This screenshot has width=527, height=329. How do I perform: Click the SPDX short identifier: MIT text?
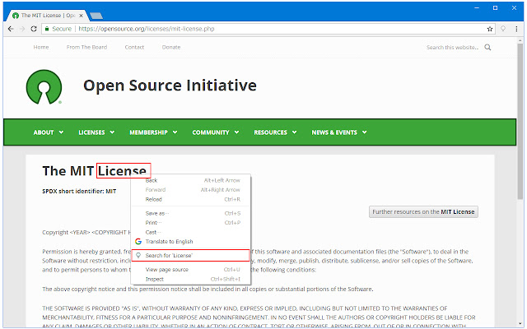(x=79, y=192)
